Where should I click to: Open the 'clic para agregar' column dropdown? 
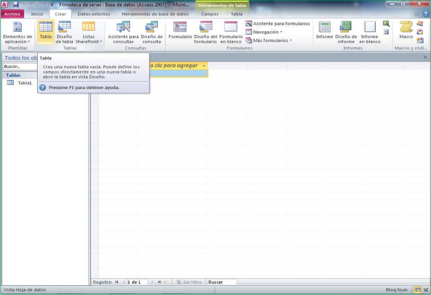pos(204,66)
